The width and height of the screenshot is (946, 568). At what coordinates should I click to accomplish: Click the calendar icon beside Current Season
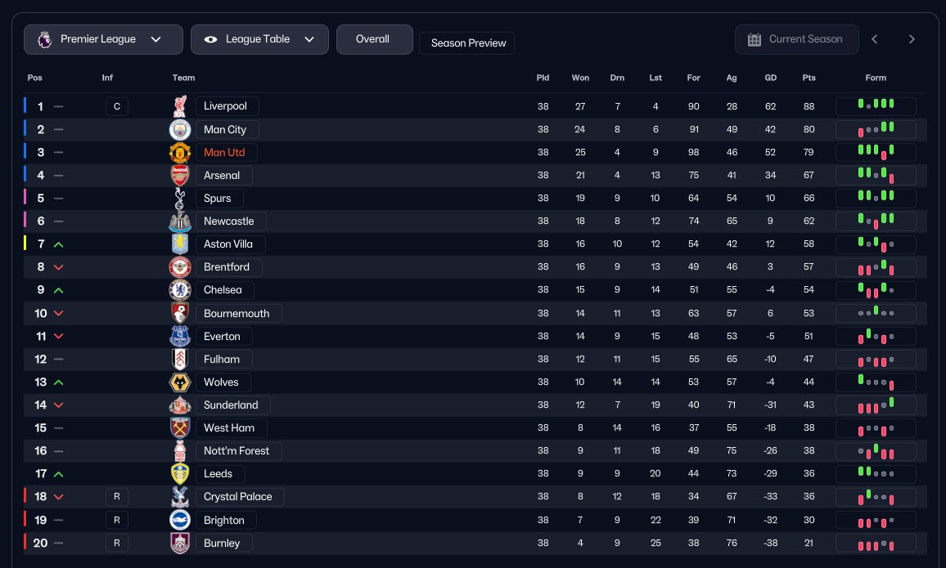coord(755,39)
